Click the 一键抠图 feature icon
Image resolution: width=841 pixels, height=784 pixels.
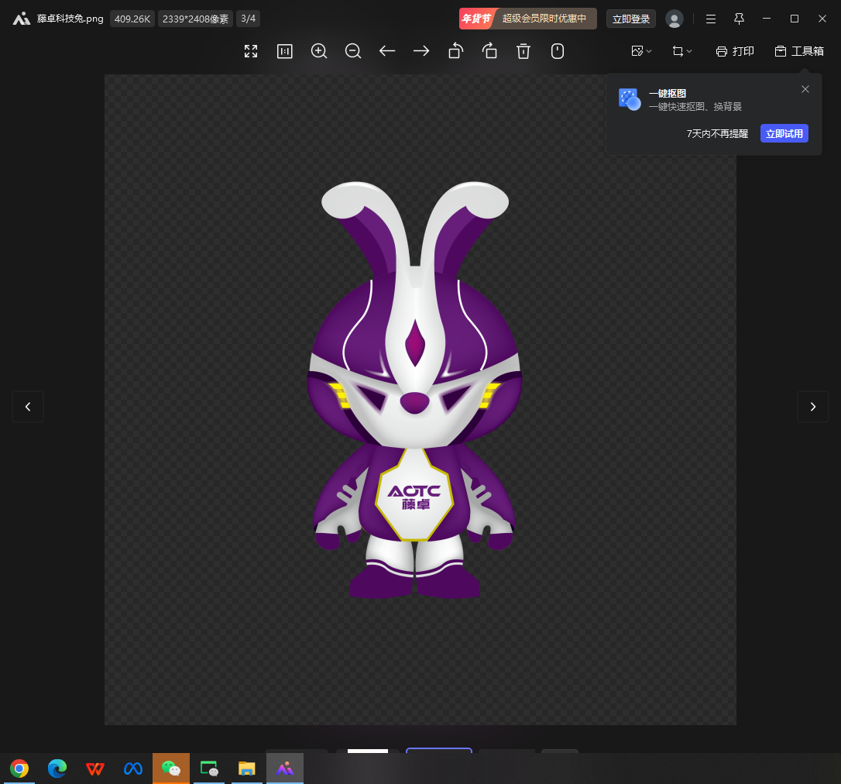pyautogui.click(x=630, y=99)
